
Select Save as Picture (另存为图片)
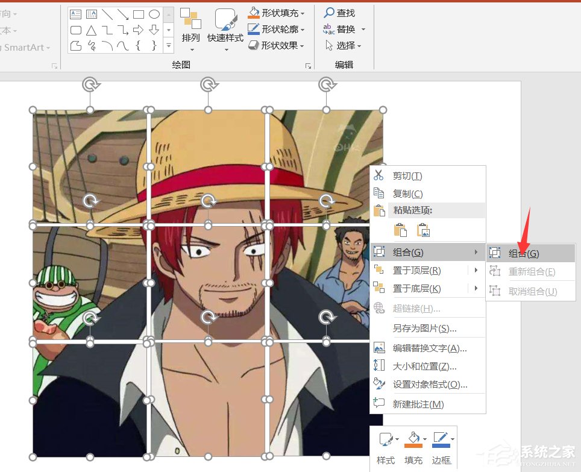424,329
